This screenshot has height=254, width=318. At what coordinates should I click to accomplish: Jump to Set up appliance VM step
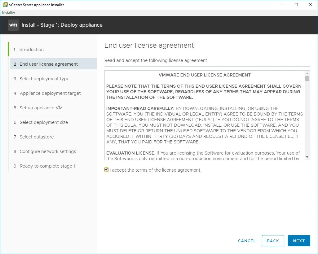click(41, 108)
